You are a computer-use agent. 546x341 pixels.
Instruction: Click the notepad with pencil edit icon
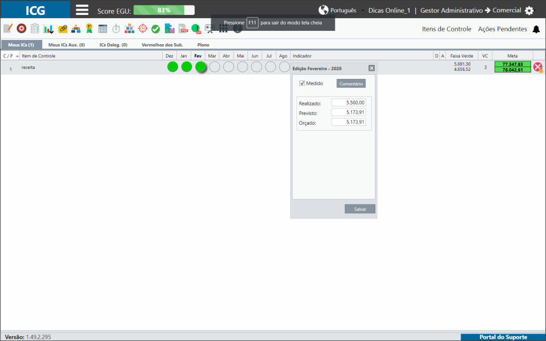[x=7, y=29]
